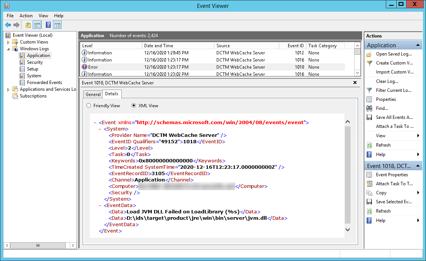Collapse the Event root node in XML
426x261 pixels.
pyautogui.click(x=95, y=123)
